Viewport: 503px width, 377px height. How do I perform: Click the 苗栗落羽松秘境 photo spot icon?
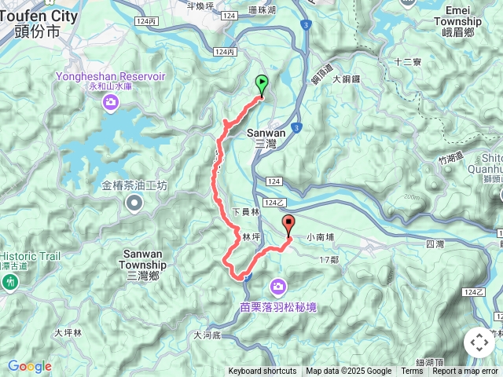278,287
